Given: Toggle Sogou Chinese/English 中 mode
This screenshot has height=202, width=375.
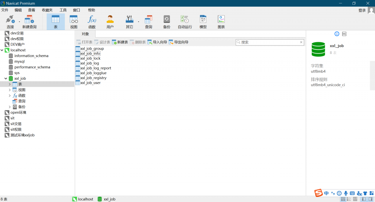Looking at the screenshot, I should coord(326,193).
